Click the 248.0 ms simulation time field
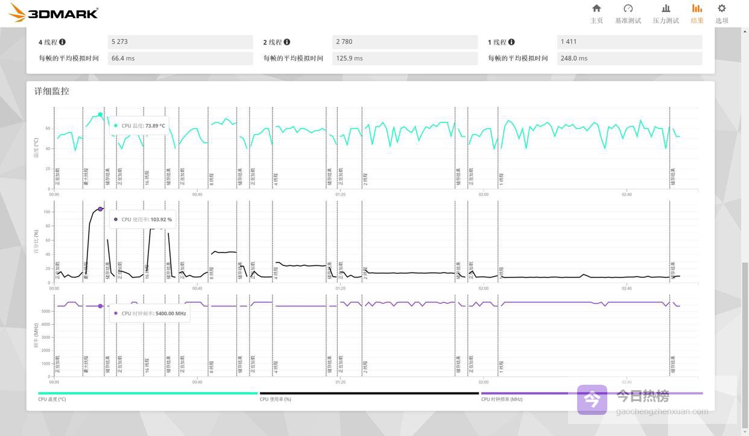The width and height of the screenshot is (749, 436). point(629,58)
